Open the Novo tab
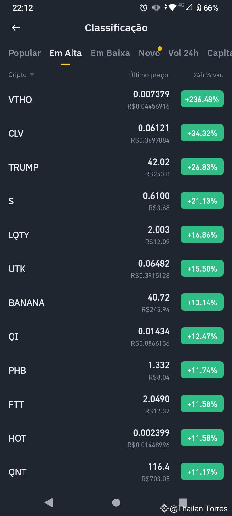The image size is (232, 516). point(149,53)
